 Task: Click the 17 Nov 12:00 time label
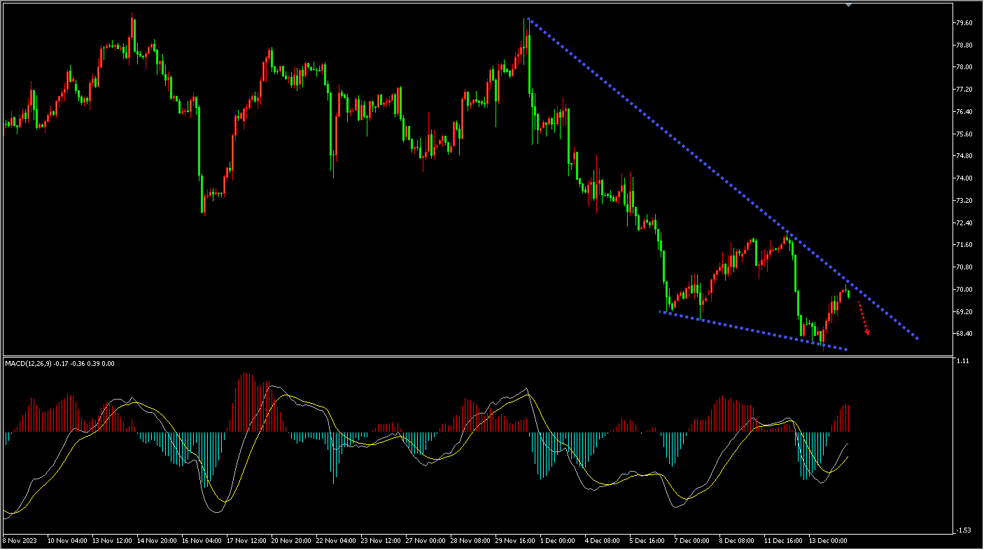(x=246, y=541)
